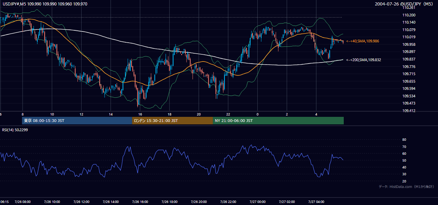This screenshot has height=205, width=438.
Task: Click the chart title '2004-07-26 のUSD/JPY (M5)'
Action: pos(404,4)
